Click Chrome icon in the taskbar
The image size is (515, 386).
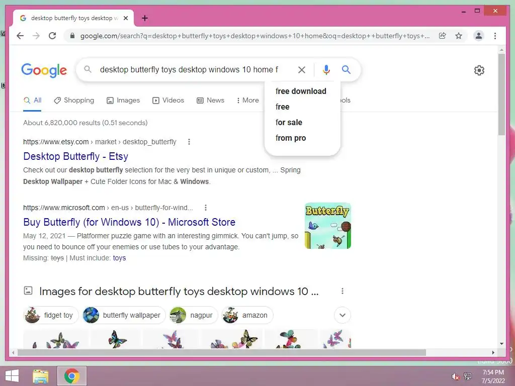point(72,376)
